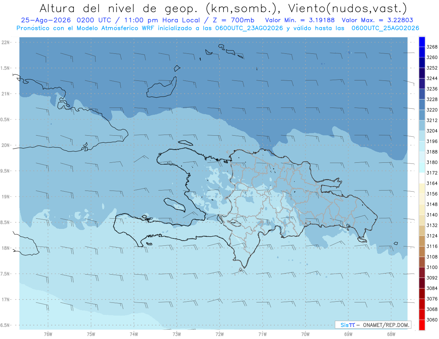Click the longitude label '69W'
The image size is (439, 339).
pyautogui.click(x=348, y=334)
